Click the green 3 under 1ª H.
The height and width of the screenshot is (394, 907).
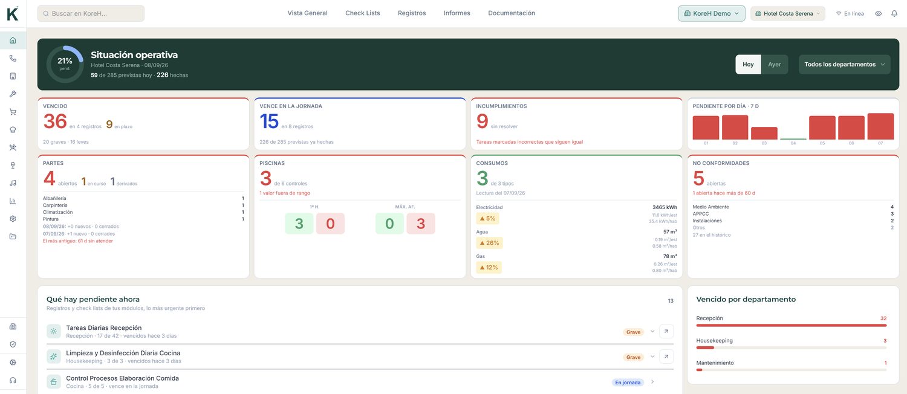click(x=299, y=224)
